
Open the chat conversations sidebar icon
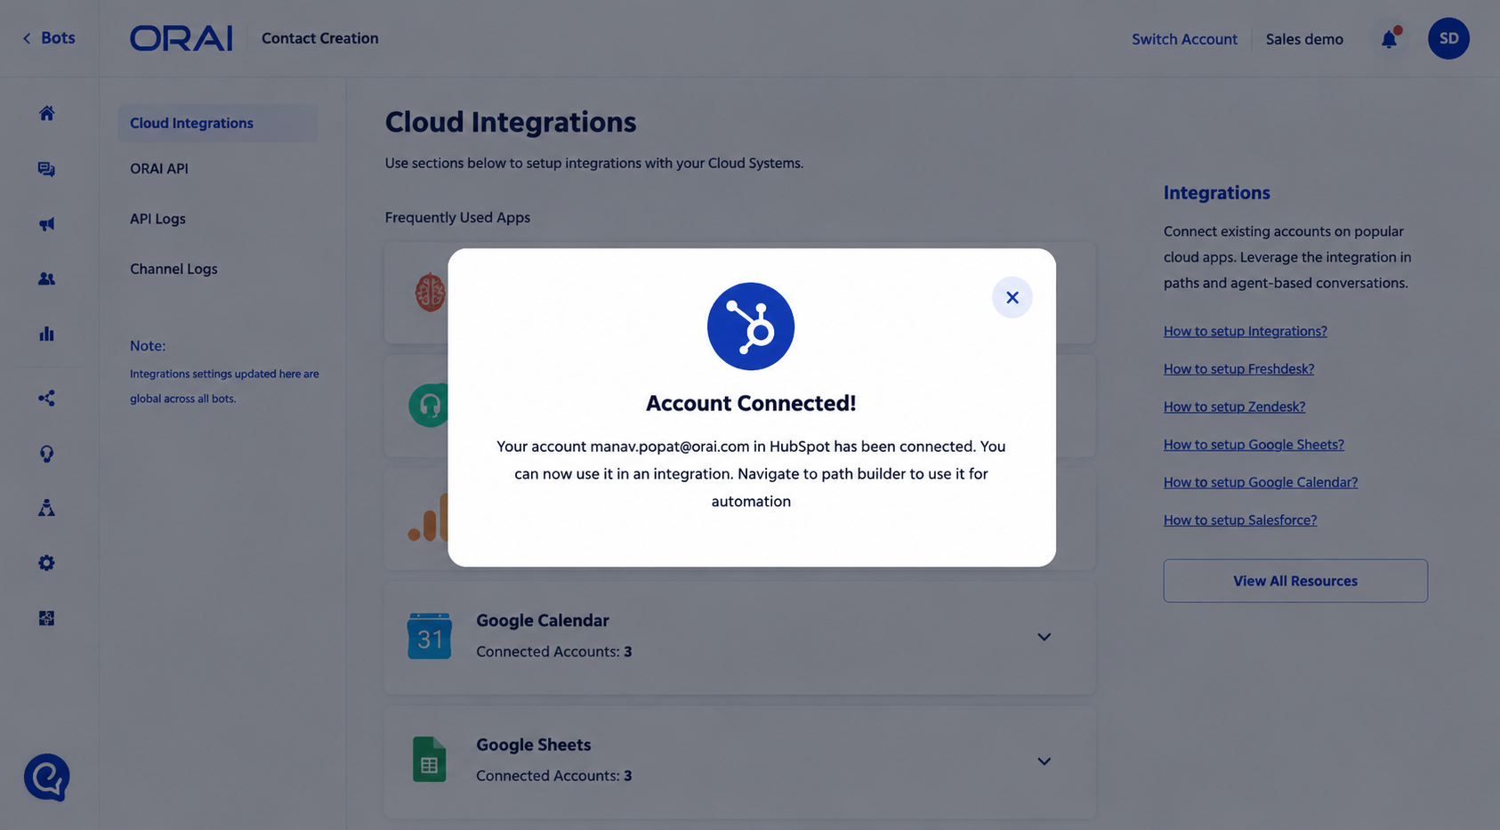(x=47, y=169)
